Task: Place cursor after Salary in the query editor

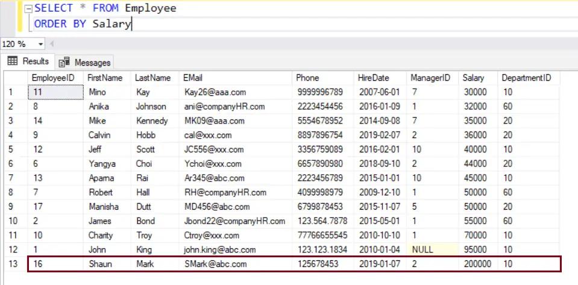Action: 131,24
